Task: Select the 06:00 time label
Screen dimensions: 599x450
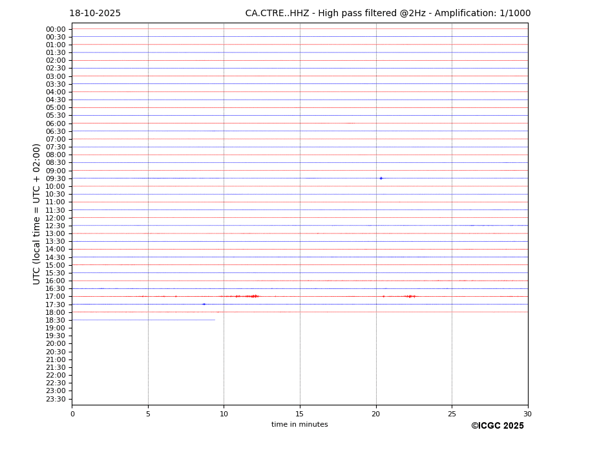Action: click(x=56, y=123)
